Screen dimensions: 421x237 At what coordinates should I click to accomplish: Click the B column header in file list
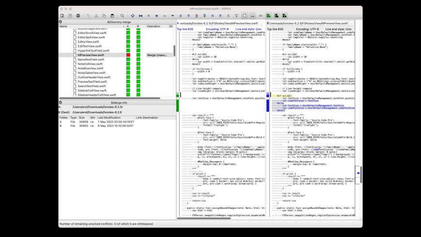141,26
